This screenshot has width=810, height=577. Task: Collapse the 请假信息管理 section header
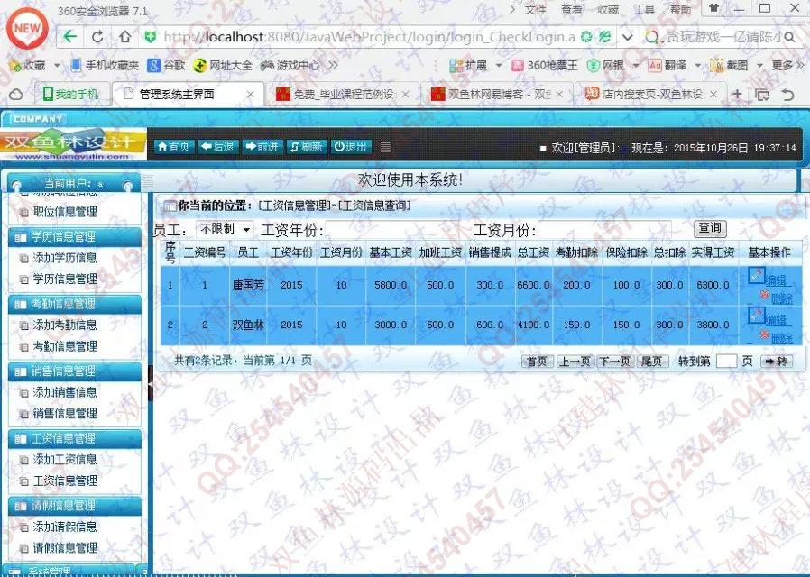pyautogui.click(x=75, y=506)
